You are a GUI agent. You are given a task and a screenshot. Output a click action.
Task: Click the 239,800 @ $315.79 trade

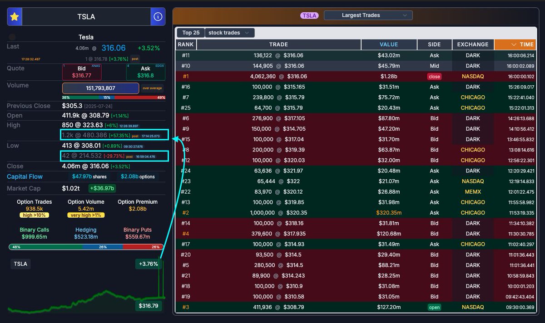coord(278,98)
